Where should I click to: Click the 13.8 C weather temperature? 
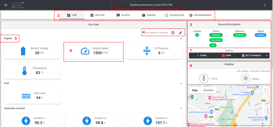click(x=214, y=79)
